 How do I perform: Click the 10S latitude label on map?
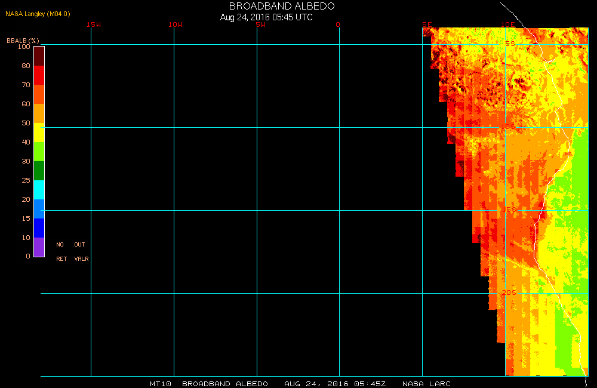coord(508,127)
